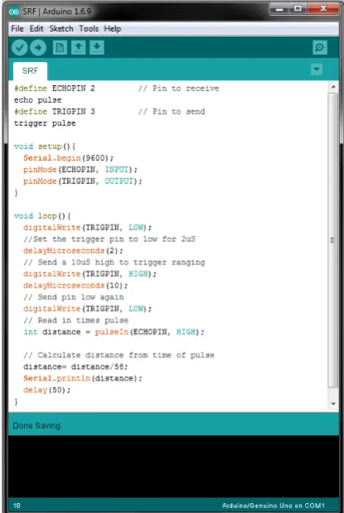The height and width of the screenshot is (513, 344).
Task: Open the Help menu
Action: (113, 29)
